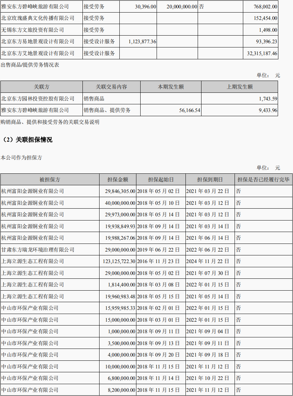Select the guarantee amount 40,000,000.00
The image size is (293, 396).
[120, 203]
